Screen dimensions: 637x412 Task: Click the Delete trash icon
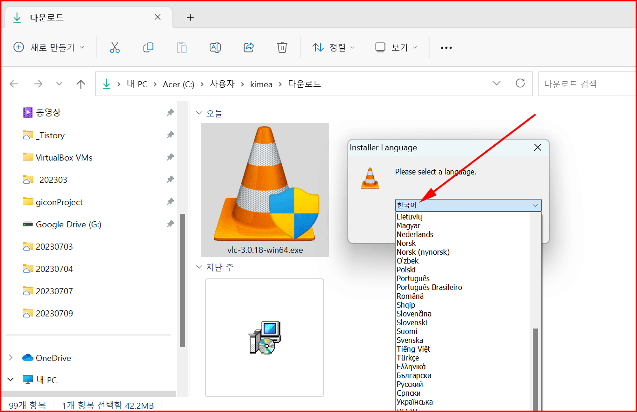(x=282, y=47)
